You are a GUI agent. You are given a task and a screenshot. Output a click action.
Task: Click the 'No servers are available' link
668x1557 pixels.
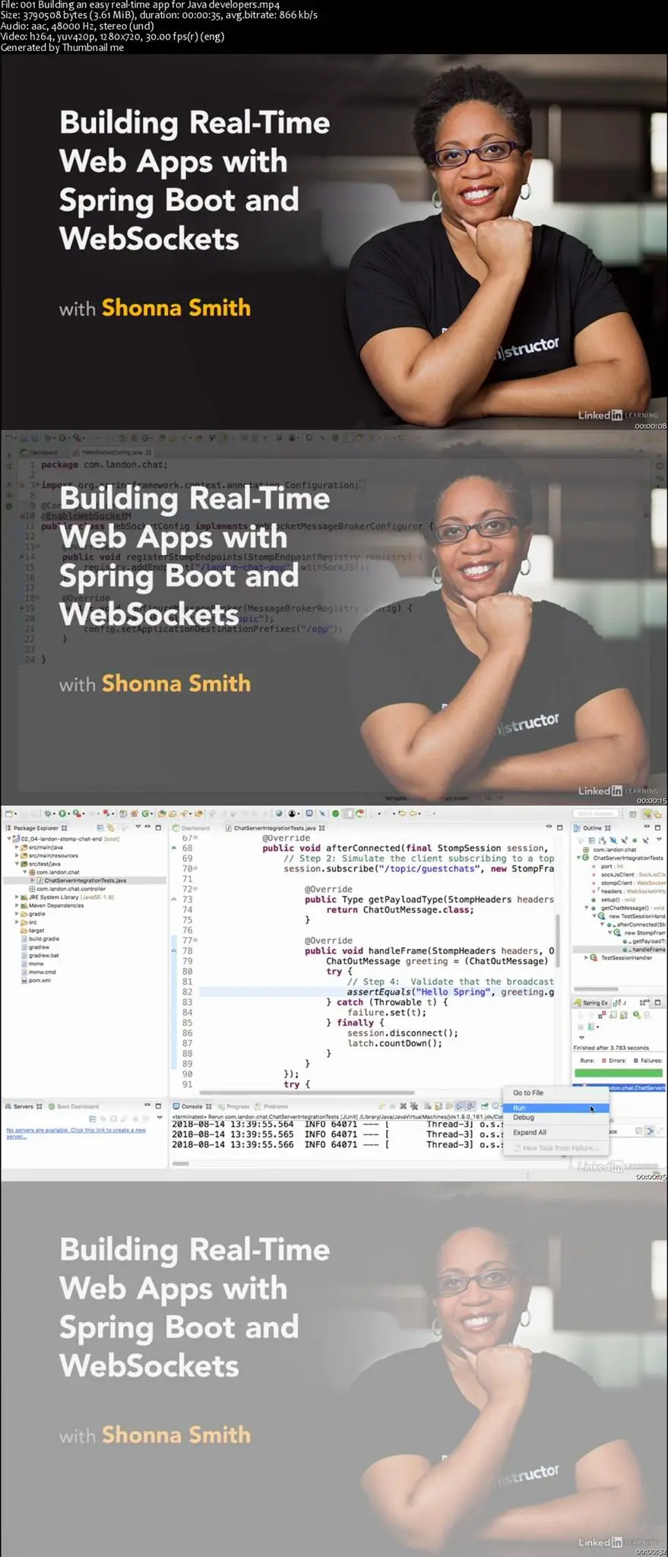(75, 1133)
